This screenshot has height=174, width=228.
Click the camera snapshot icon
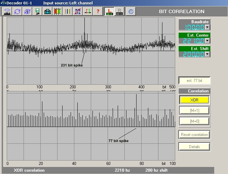tap(47, 11)
